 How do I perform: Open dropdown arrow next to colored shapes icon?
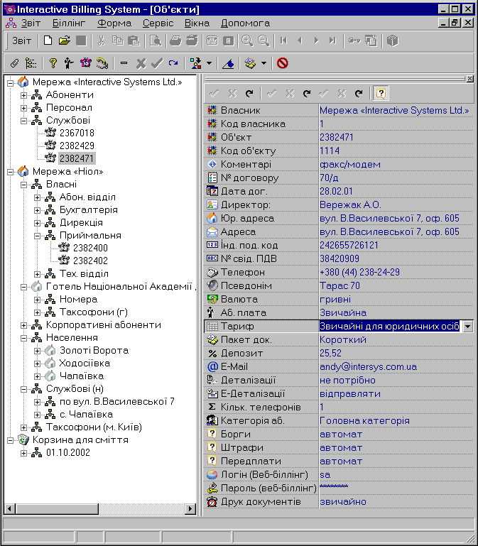(x=209, y=63)
